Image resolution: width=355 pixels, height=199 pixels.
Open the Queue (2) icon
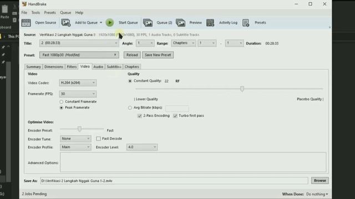coord(148,23)
